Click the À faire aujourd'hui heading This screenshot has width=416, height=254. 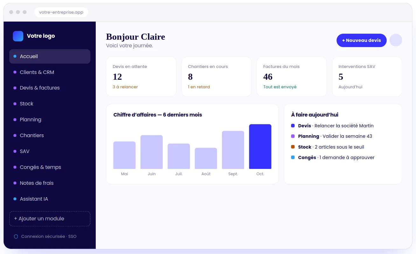(x=315, y=115)
